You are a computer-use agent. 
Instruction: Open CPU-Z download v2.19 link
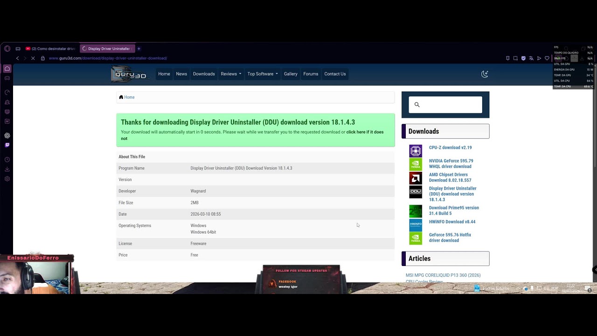pyautogui.click(x=450, y=147)
